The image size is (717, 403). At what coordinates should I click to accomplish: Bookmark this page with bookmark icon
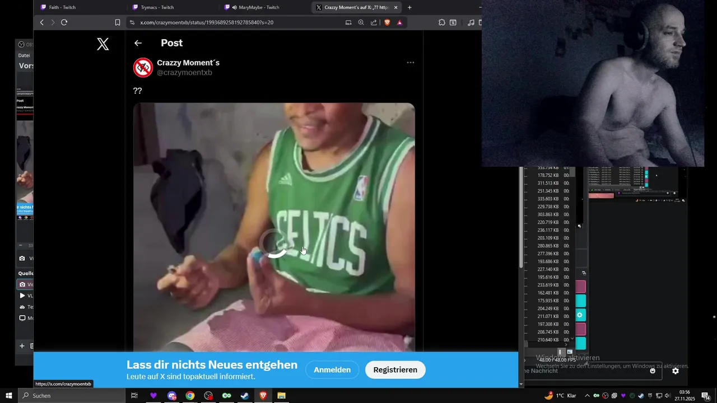[x=118, y=22]
